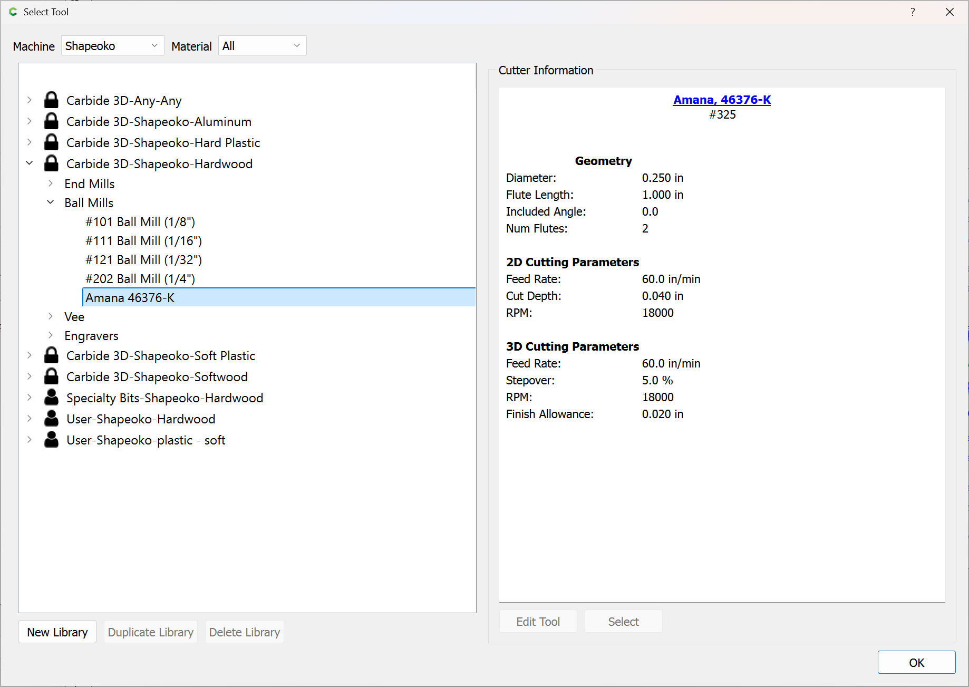Click the Carbide Create logo in title bar
The width and height of the screenshot is (969, 687).
(13, 12)
